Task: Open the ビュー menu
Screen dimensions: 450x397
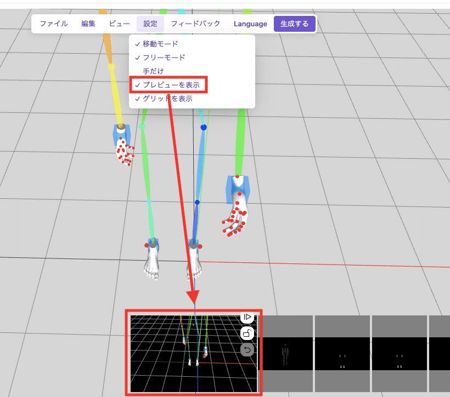Action: 119,24
